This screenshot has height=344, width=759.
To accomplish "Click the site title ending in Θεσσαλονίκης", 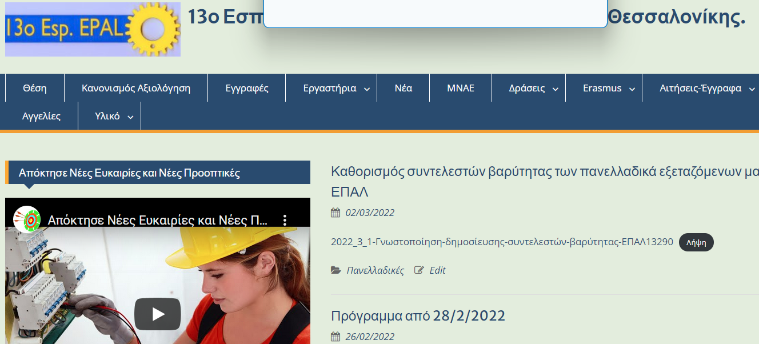I will pos(677,17).
